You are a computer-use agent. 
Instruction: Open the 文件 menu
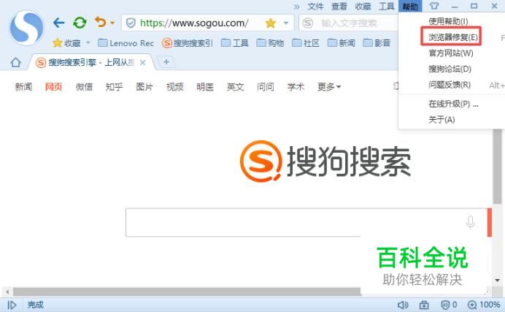315,7
